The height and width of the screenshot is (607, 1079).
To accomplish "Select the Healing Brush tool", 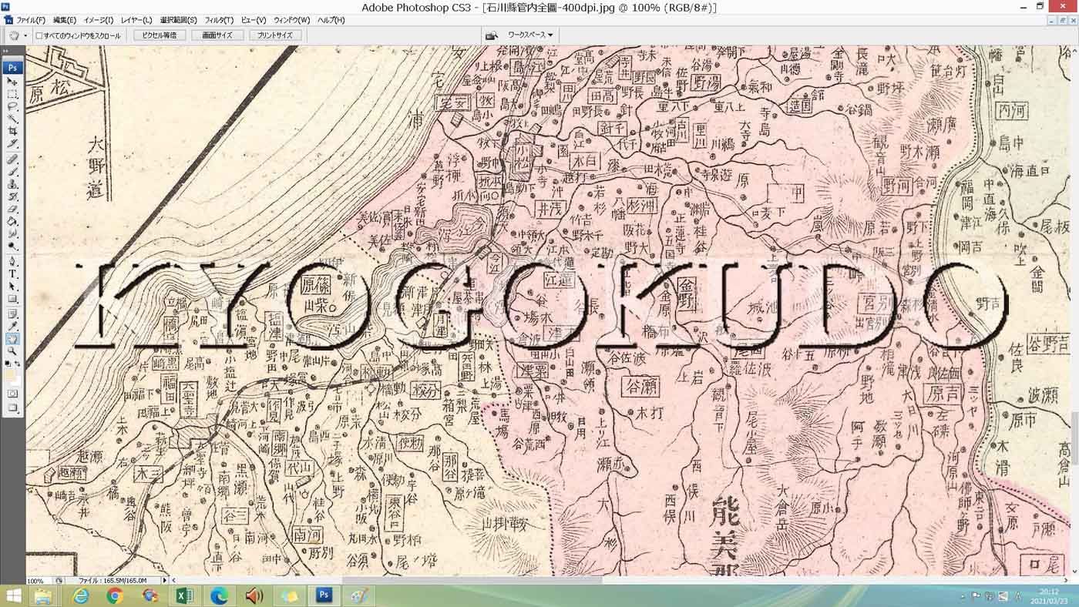I will pos(12,159).
